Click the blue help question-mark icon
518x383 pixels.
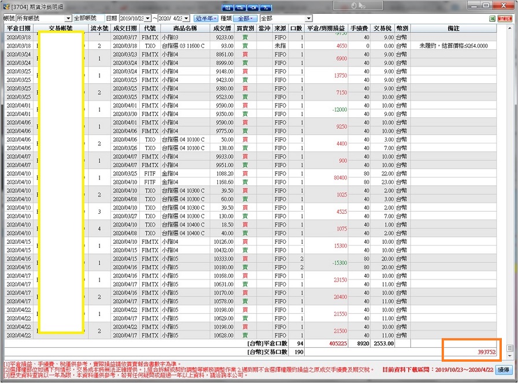tap(267, 8)
